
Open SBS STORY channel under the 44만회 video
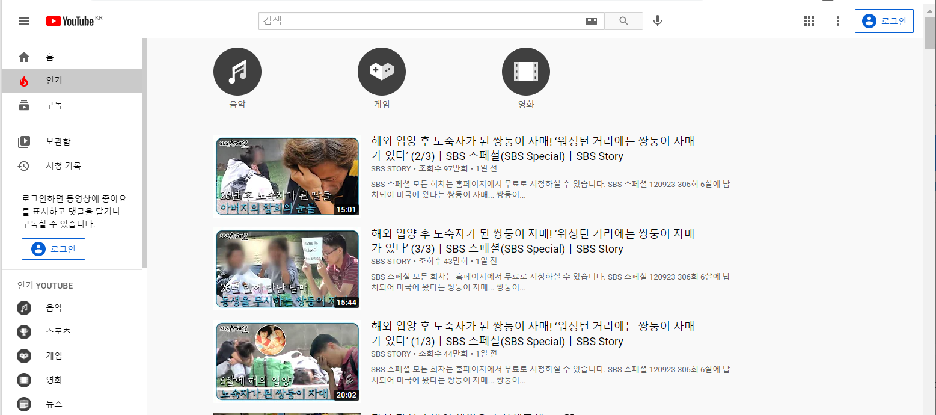(x=391, y=354)
